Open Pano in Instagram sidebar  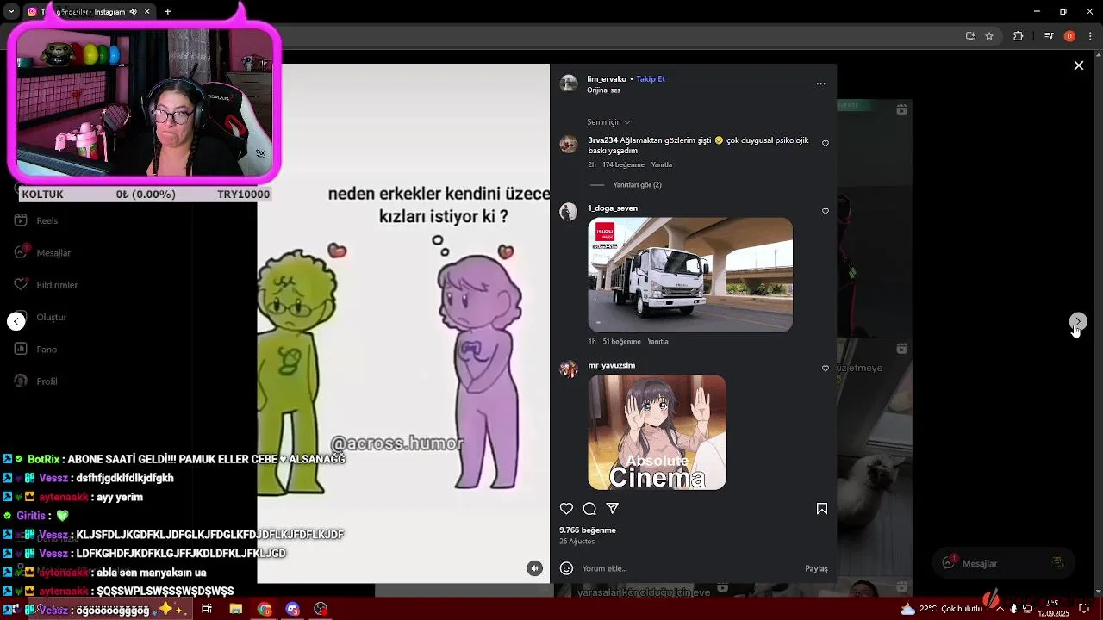coord(35,350)
